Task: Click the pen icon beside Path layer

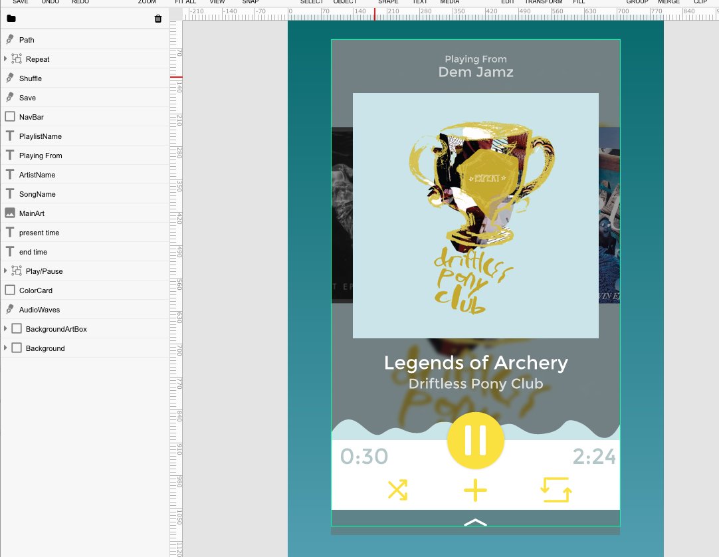Action: pyautogui.click(x=9, y=39)
